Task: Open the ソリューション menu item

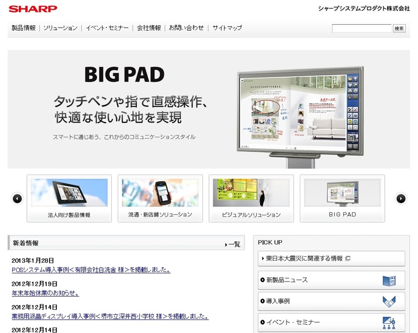Action: 60,28
